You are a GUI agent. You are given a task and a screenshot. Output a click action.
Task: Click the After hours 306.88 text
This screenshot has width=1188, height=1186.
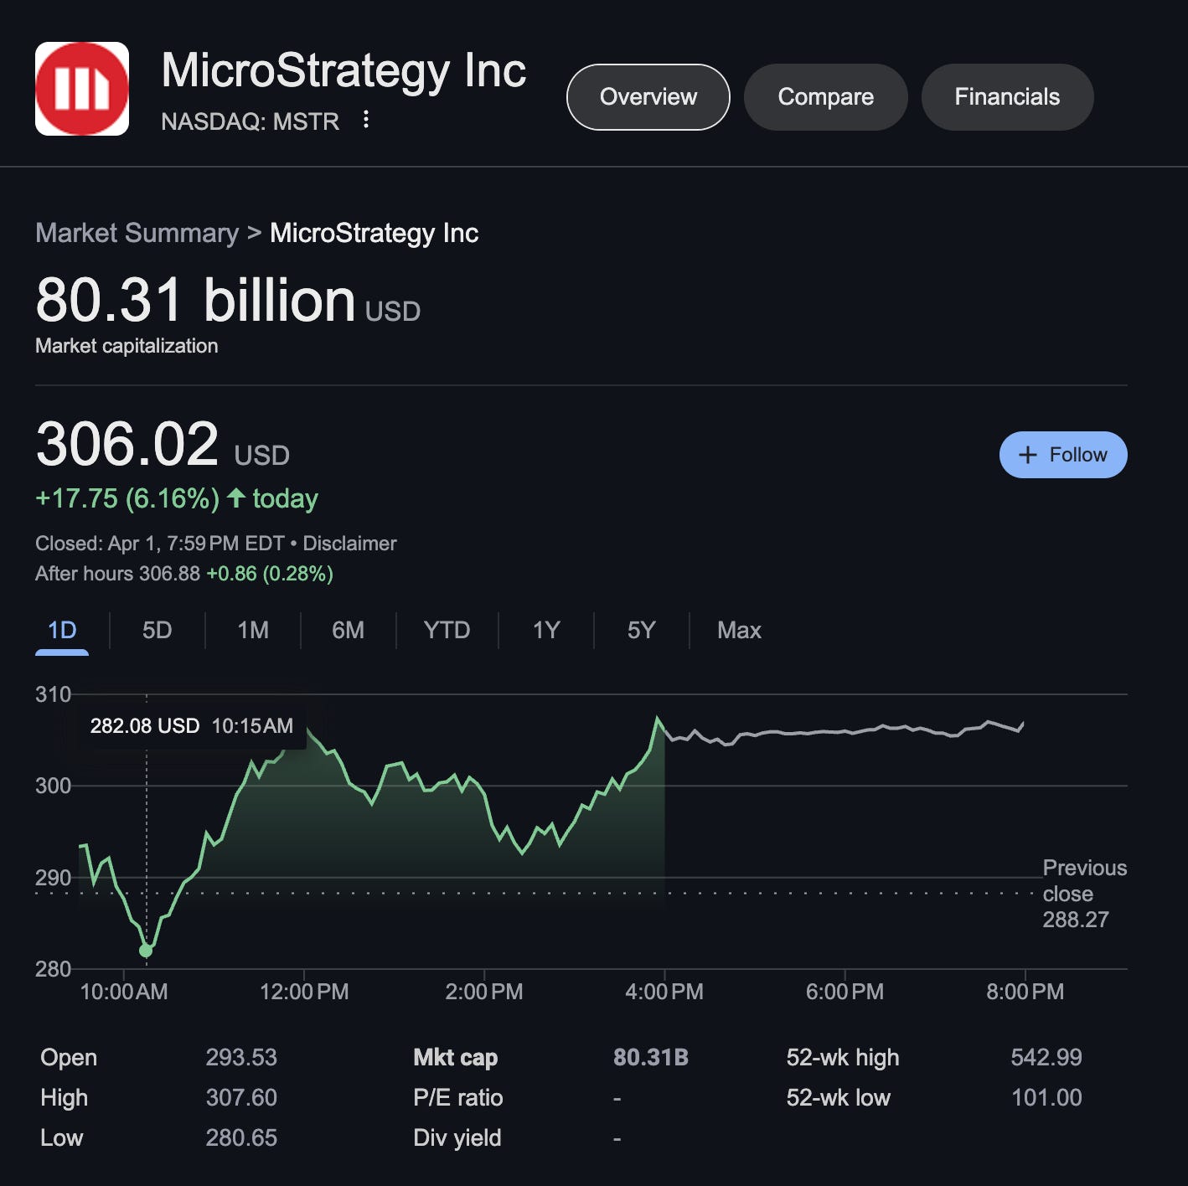tap(118, 574)
